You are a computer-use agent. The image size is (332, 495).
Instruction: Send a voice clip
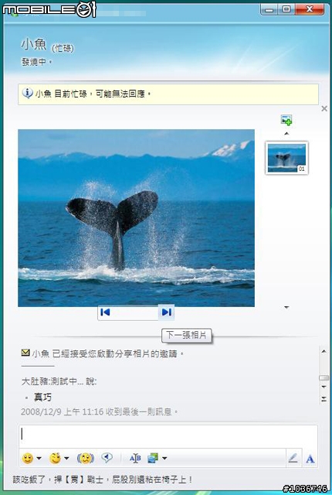[107, 458]
